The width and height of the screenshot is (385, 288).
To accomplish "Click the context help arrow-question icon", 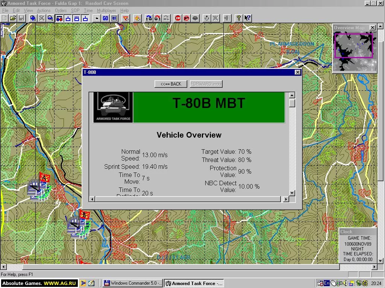I will [247, 18].
